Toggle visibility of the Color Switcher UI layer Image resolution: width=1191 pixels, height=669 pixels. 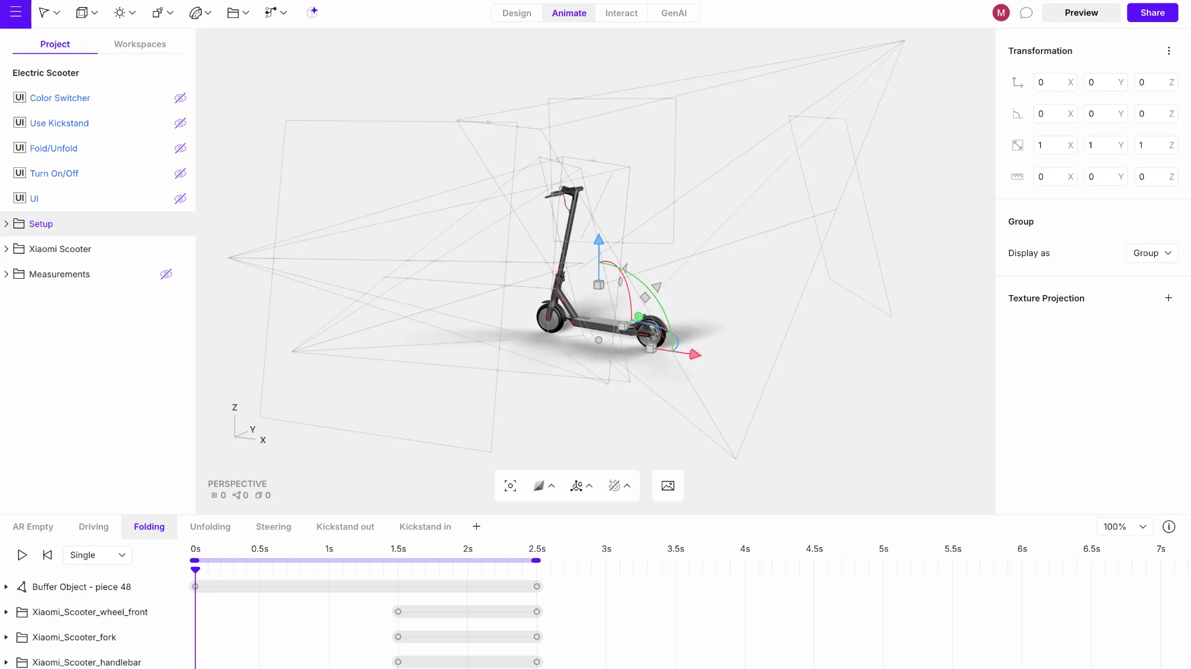pos(180,98)
